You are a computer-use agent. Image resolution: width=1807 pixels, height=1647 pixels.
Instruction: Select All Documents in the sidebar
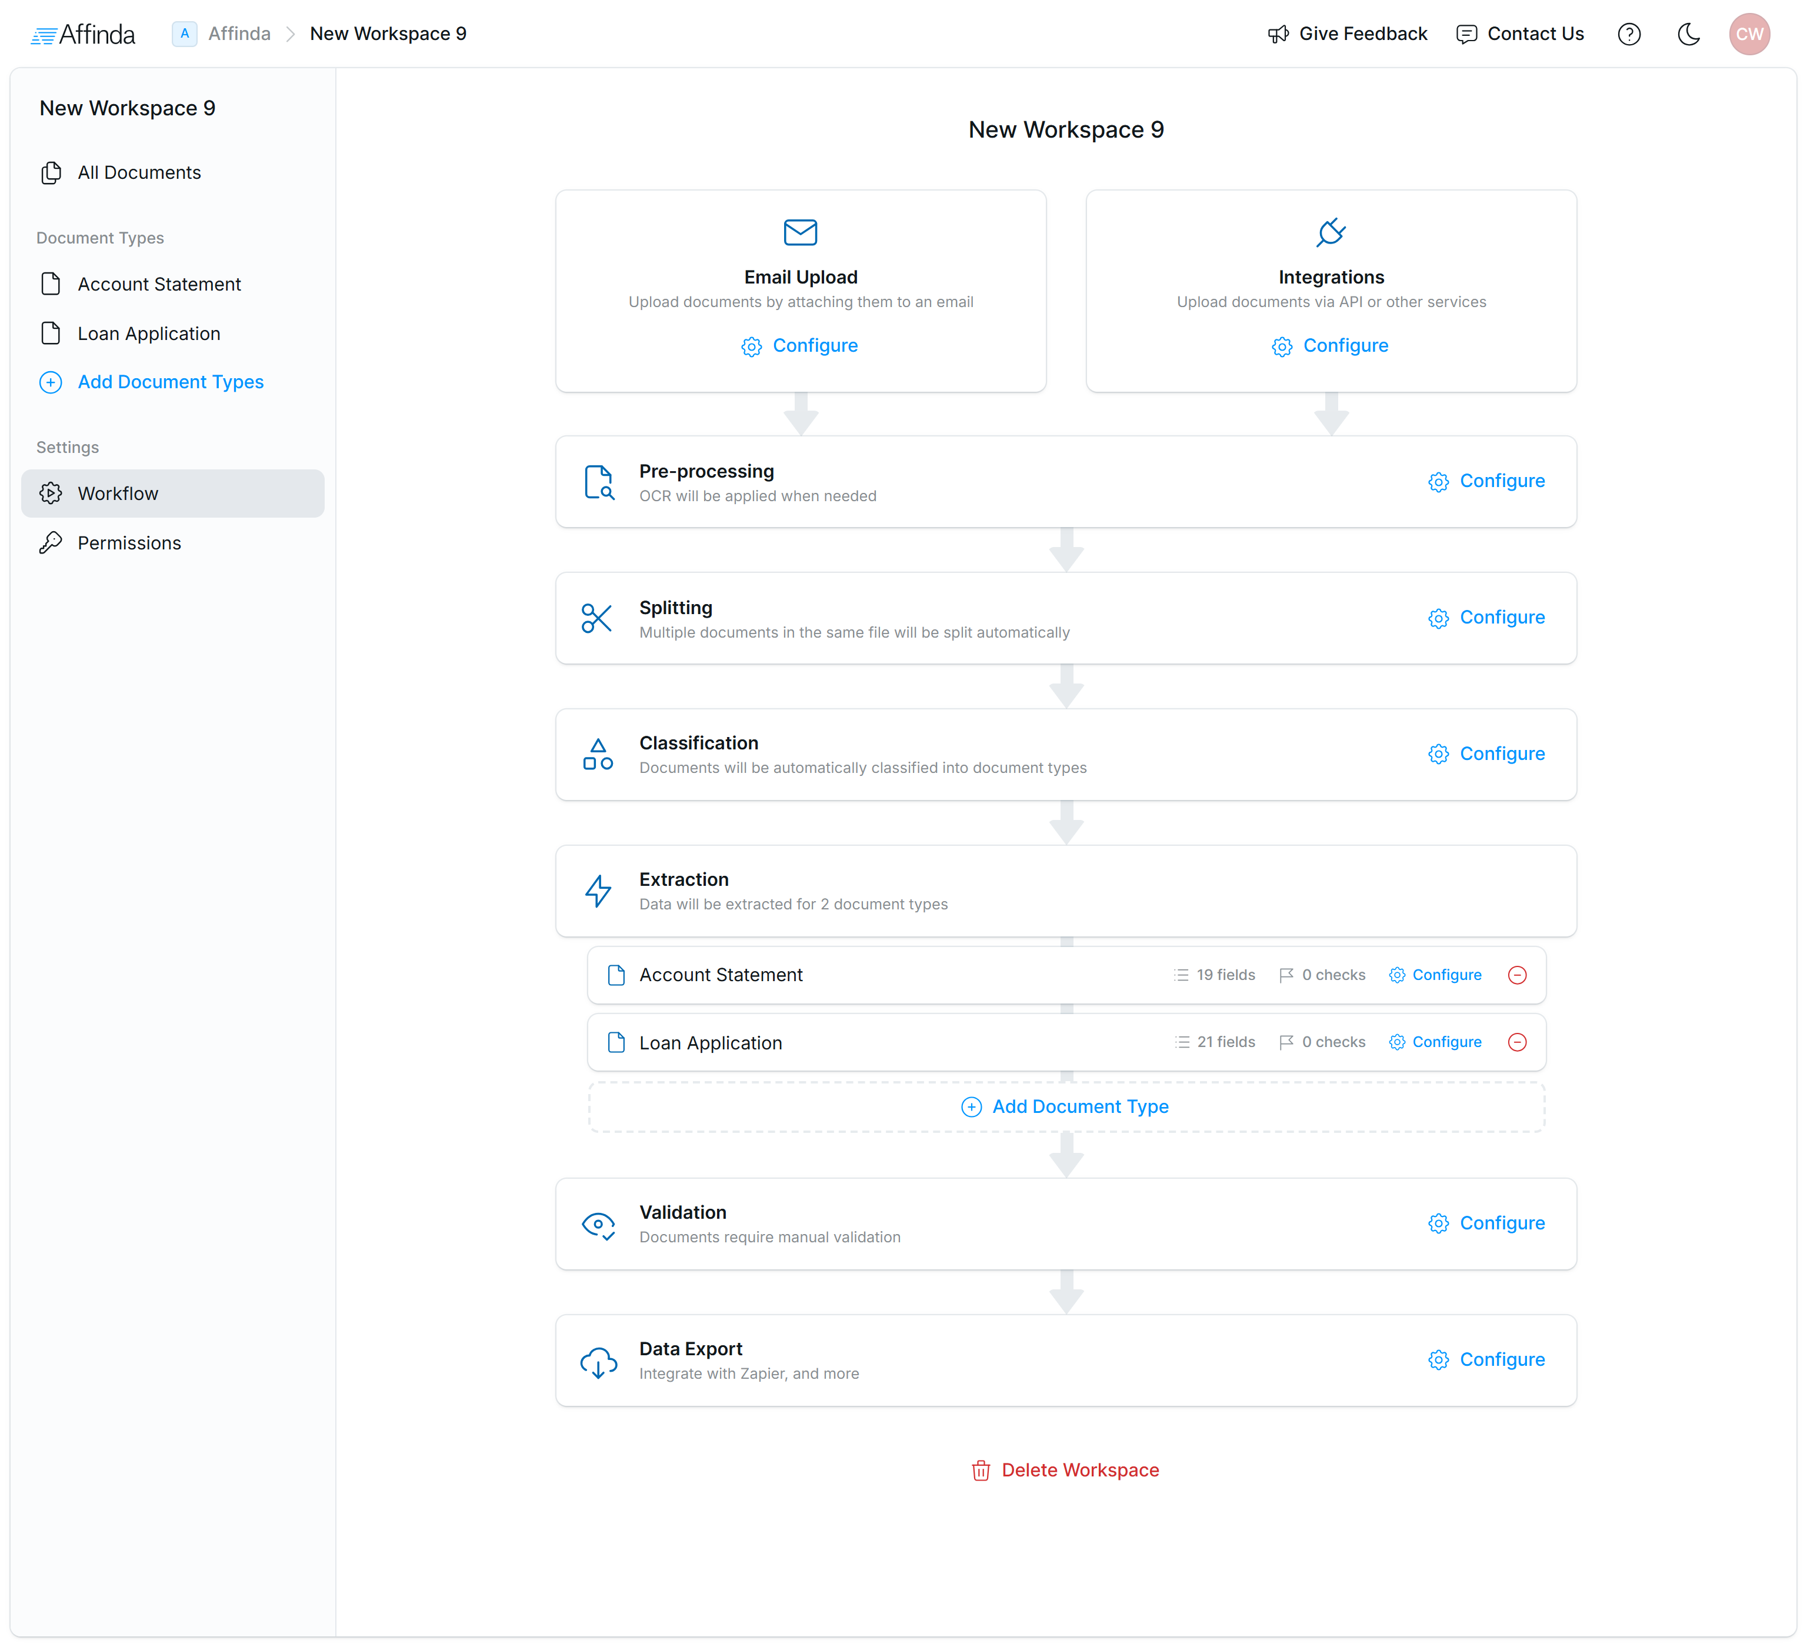[139, 172]
